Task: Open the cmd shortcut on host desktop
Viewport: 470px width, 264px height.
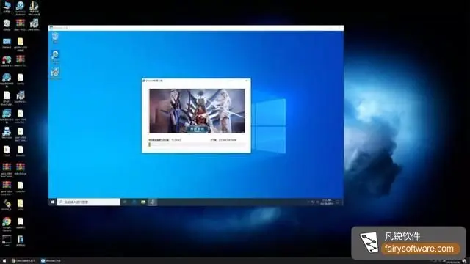Action: [x=7, y=241]
